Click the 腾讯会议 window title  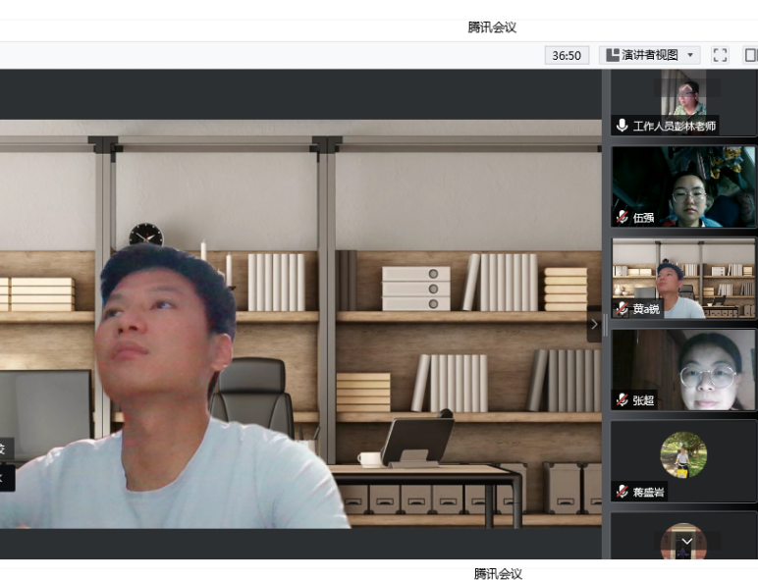click(x=492, y=27)
